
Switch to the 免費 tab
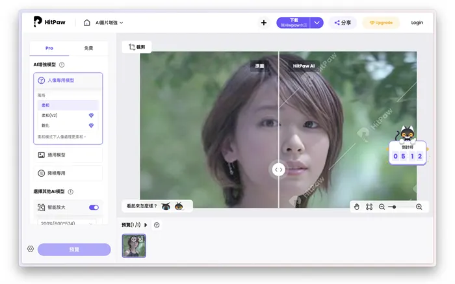pyautogui.click(x=88, y=48)
